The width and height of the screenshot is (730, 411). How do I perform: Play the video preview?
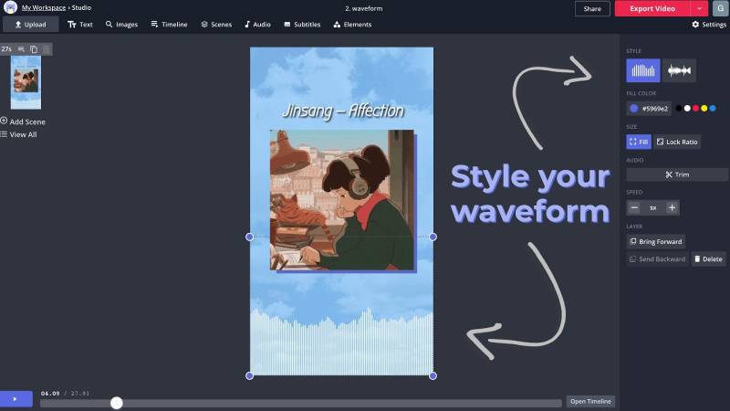[16, 399]
